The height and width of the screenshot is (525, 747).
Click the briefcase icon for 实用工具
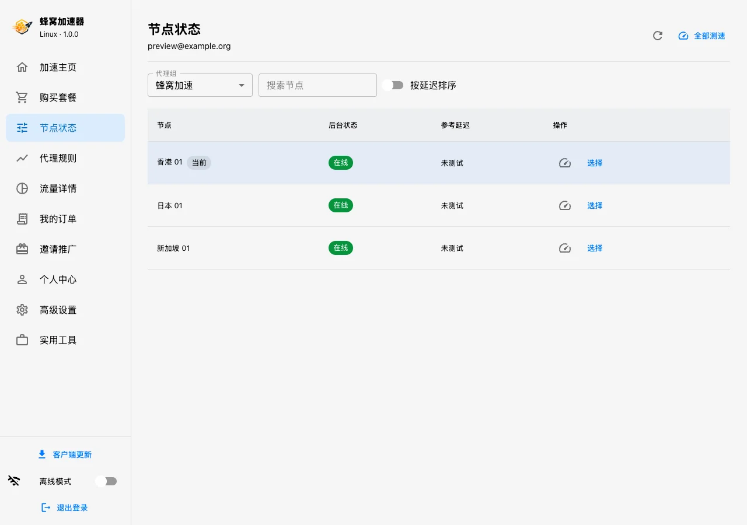22,340
